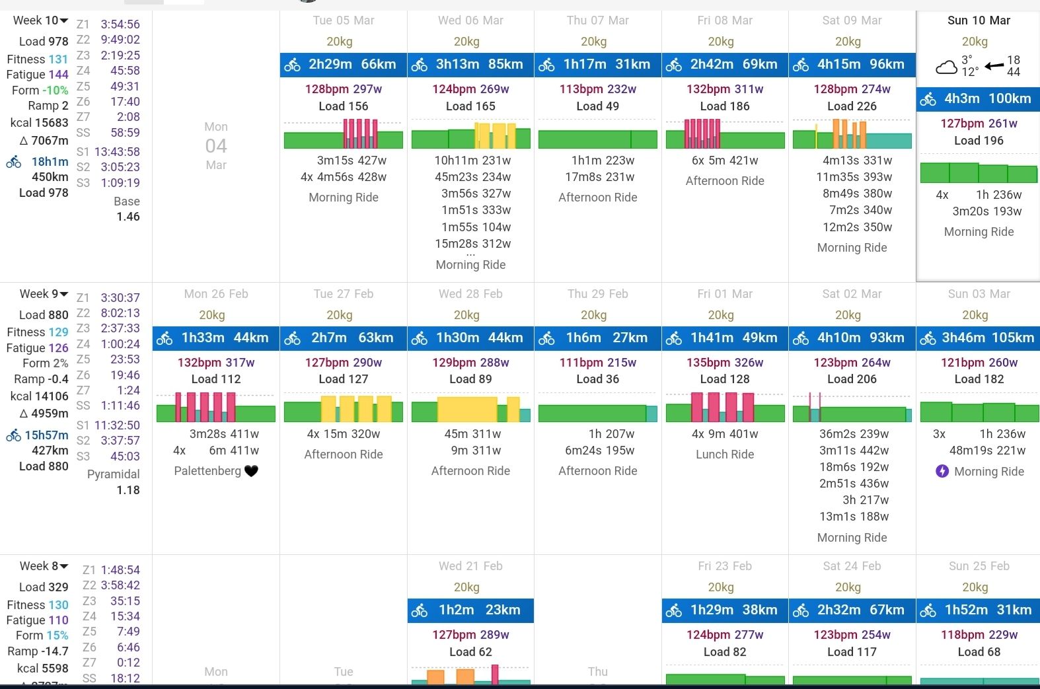The image size is (1040, 689).
Task: Click the Tue 05 Mar power zone chart
Action: click(344, 134)
